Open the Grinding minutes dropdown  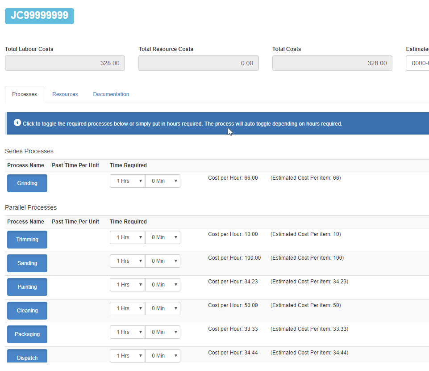pyautogui.click(x=162, y=181)
